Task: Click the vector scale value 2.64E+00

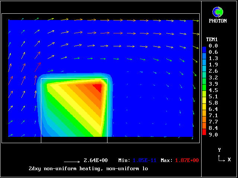Action: coord(96,161)
